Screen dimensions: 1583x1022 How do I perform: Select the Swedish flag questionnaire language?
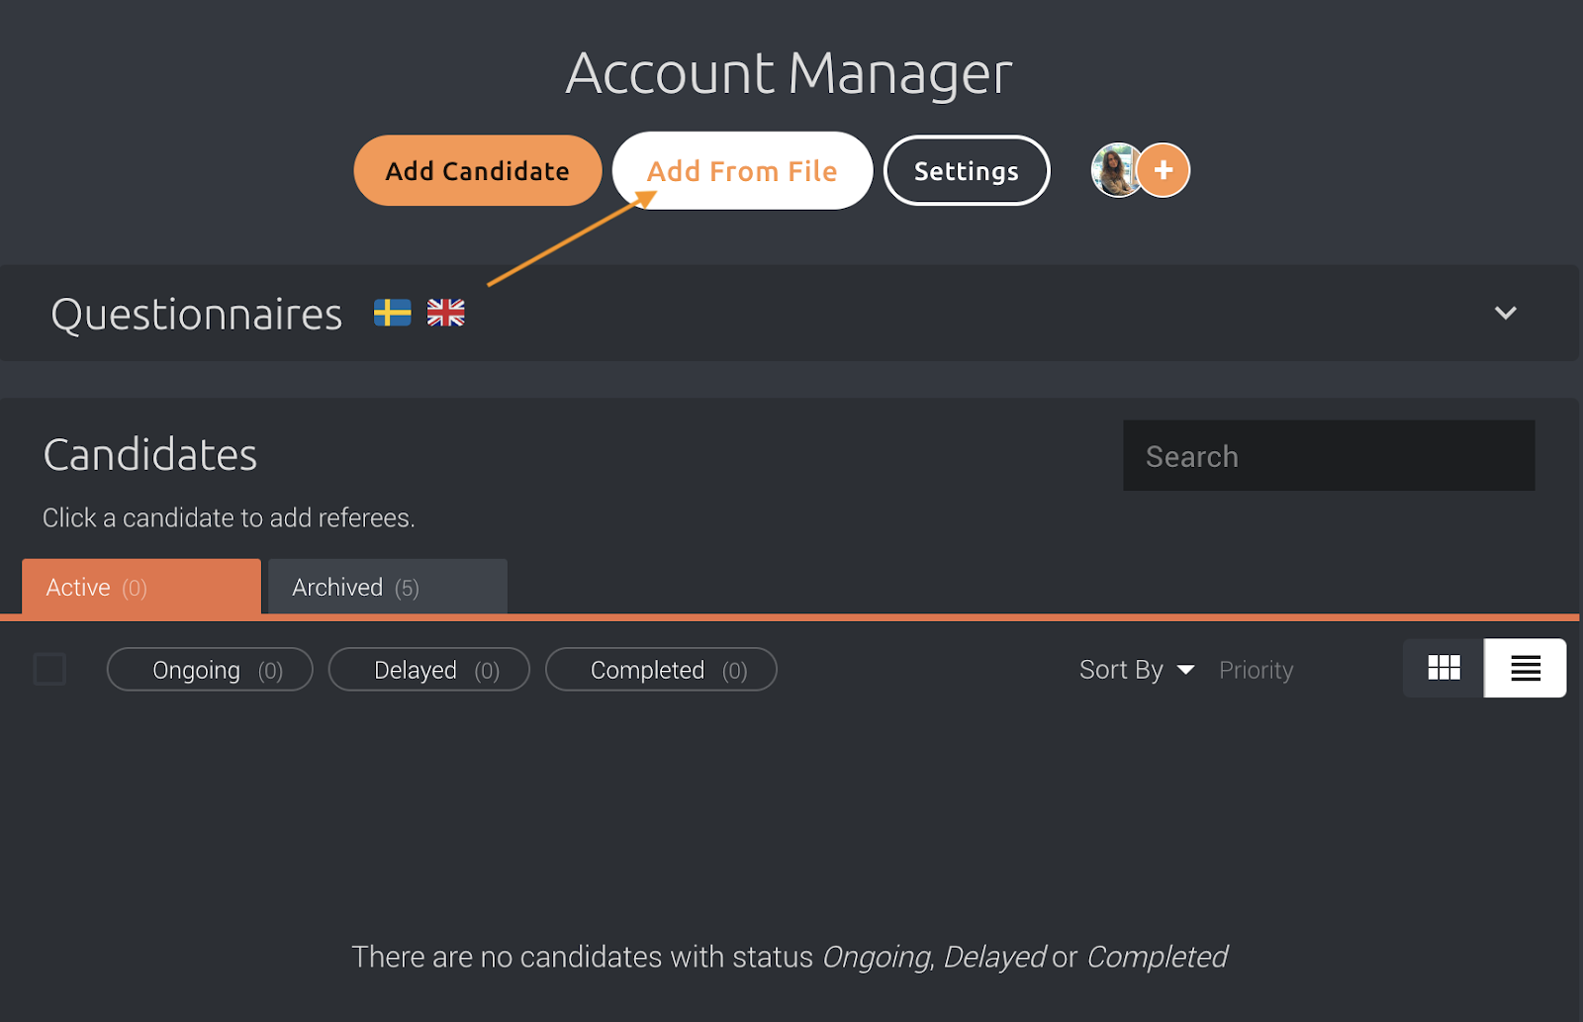(392, 313)
